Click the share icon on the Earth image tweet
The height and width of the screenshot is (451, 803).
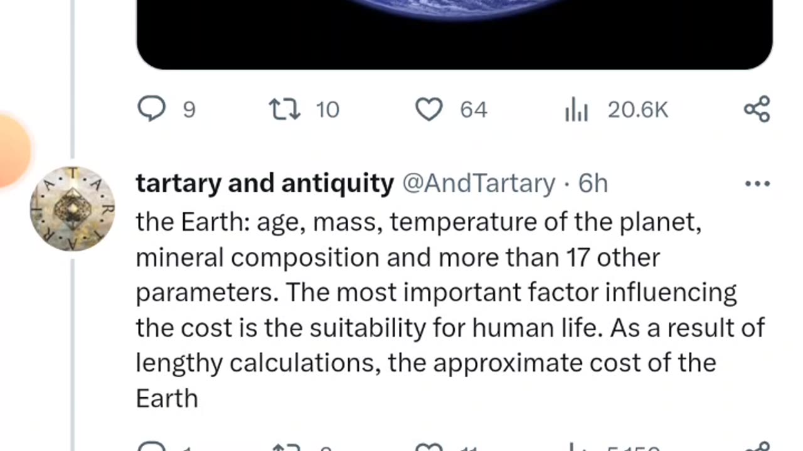757,110
